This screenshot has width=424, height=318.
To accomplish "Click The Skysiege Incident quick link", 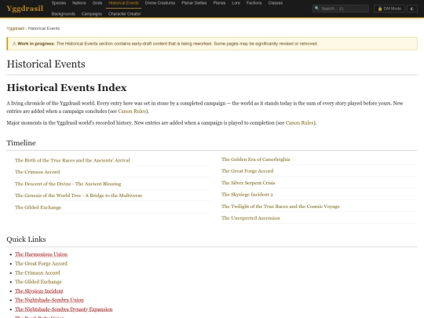I will [x=39, y=291].
